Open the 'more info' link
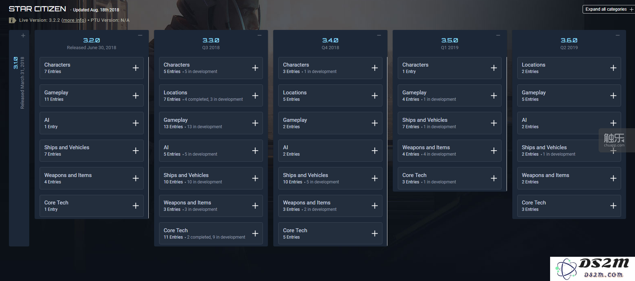 74,20
